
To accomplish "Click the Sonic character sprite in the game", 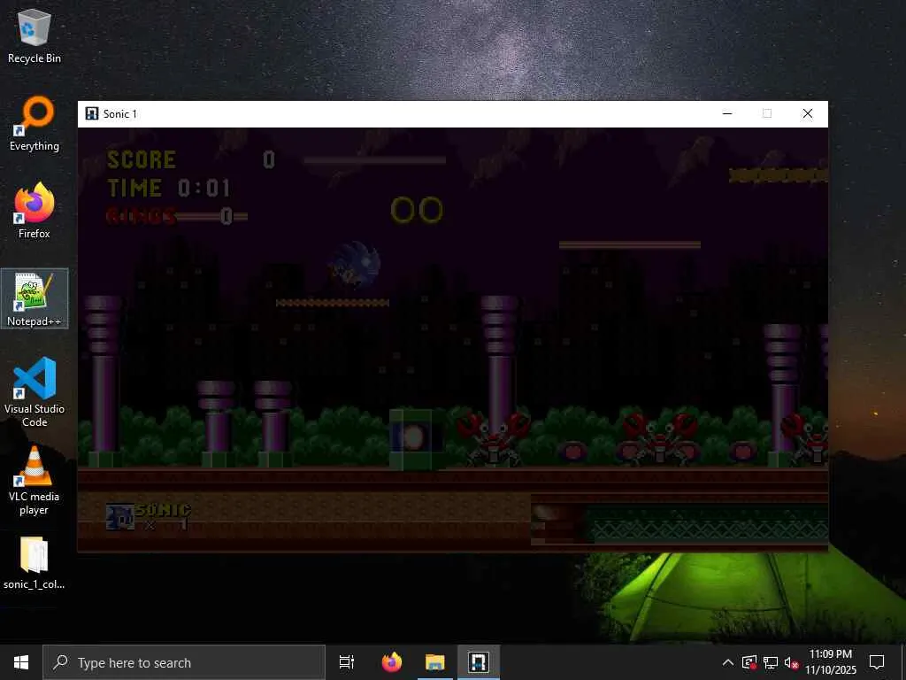I will pyautogui.click(x=354, y=266).
